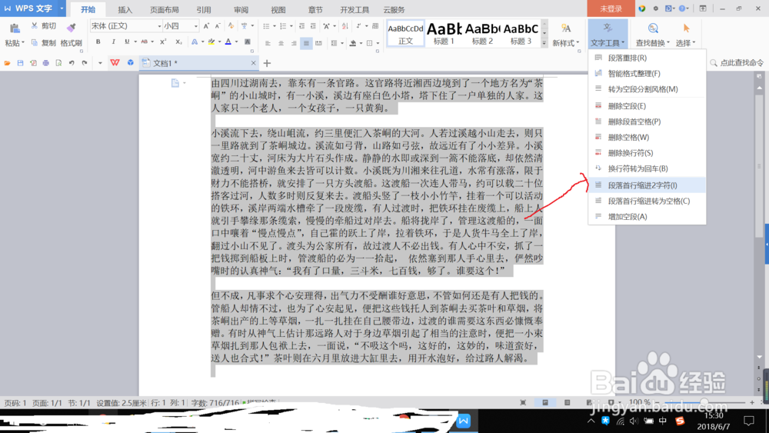Choose 换行符转为回车(B) menu item
Screen dimensions: 769x433
647,168
